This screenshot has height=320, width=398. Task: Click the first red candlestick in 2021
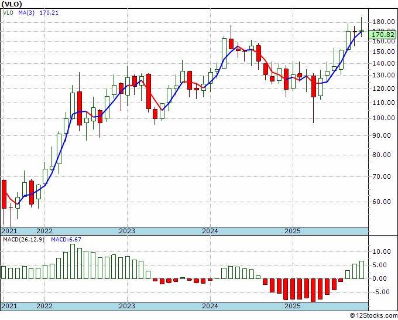pyautogui.click(x=4, y=194)
